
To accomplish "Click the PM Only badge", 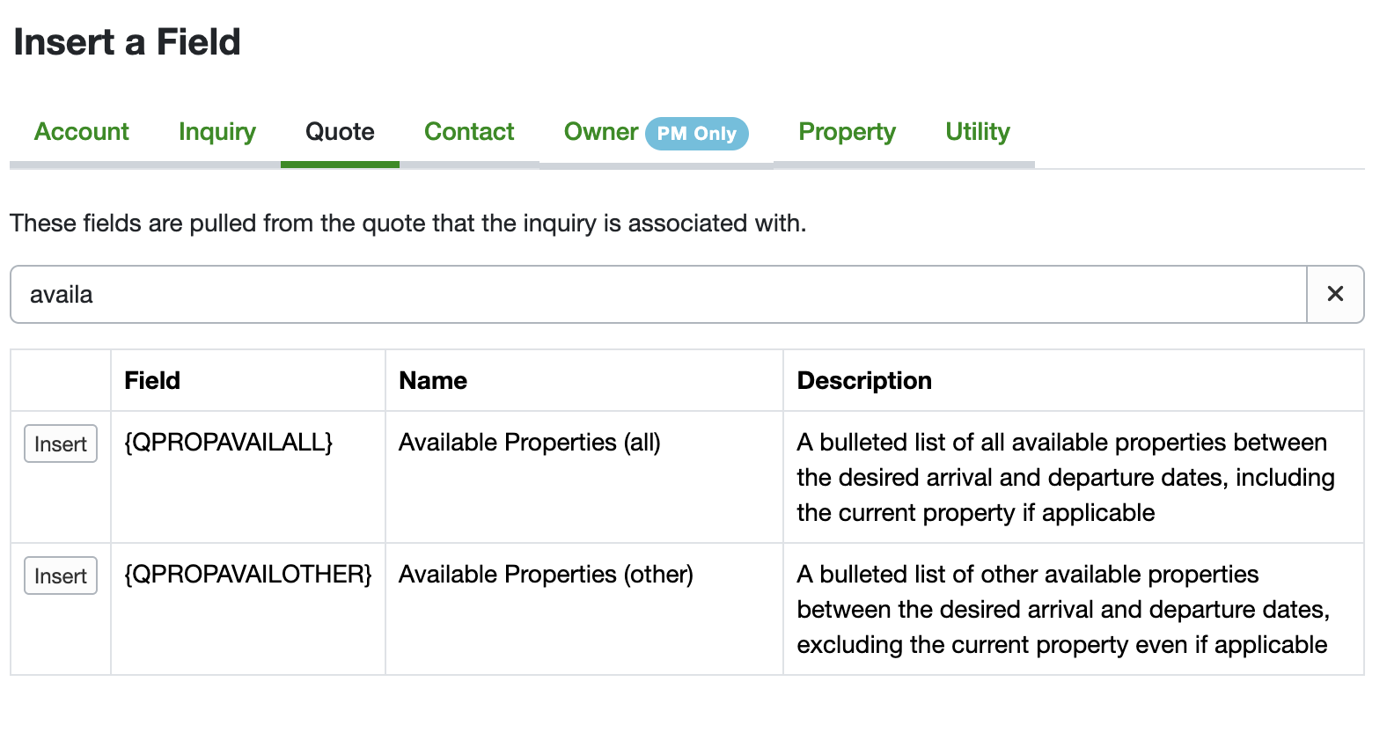I will (696, 134).
